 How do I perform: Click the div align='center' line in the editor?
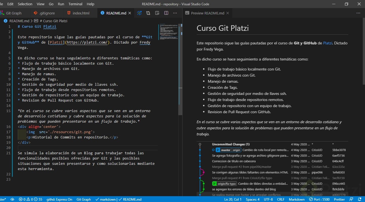click(39, 127)
